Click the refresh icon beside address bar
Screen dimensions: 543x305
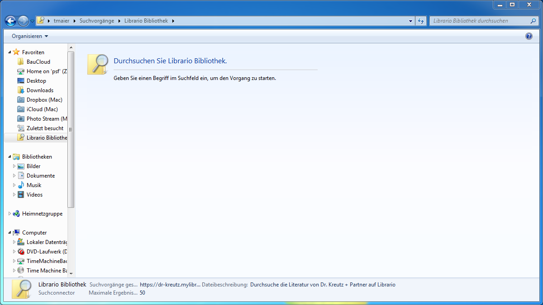click(x=421, y=21)
